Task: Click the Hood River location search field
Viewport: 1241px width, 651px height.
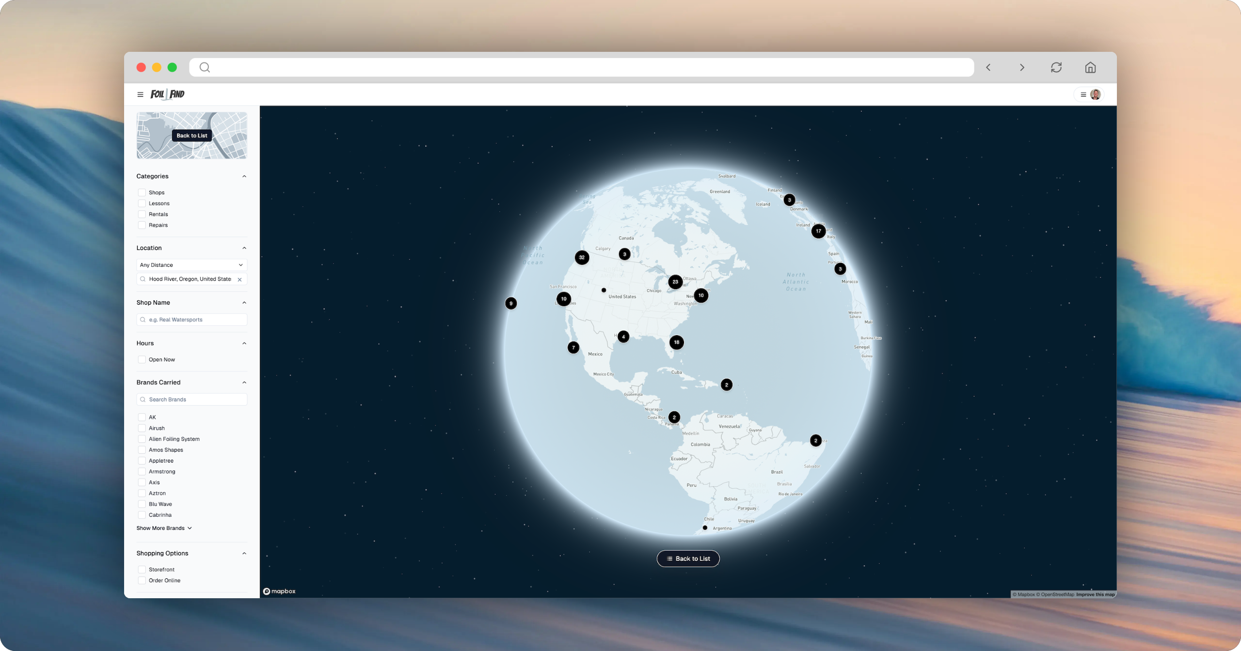Action: coord(192,279)
